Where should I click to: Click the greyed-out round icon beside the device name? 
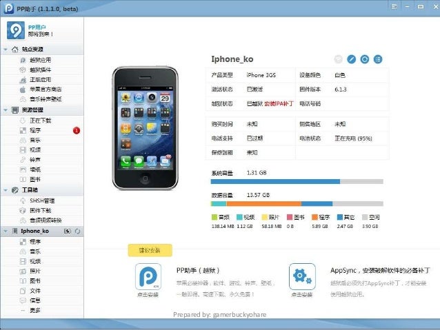tap(338, 59)
